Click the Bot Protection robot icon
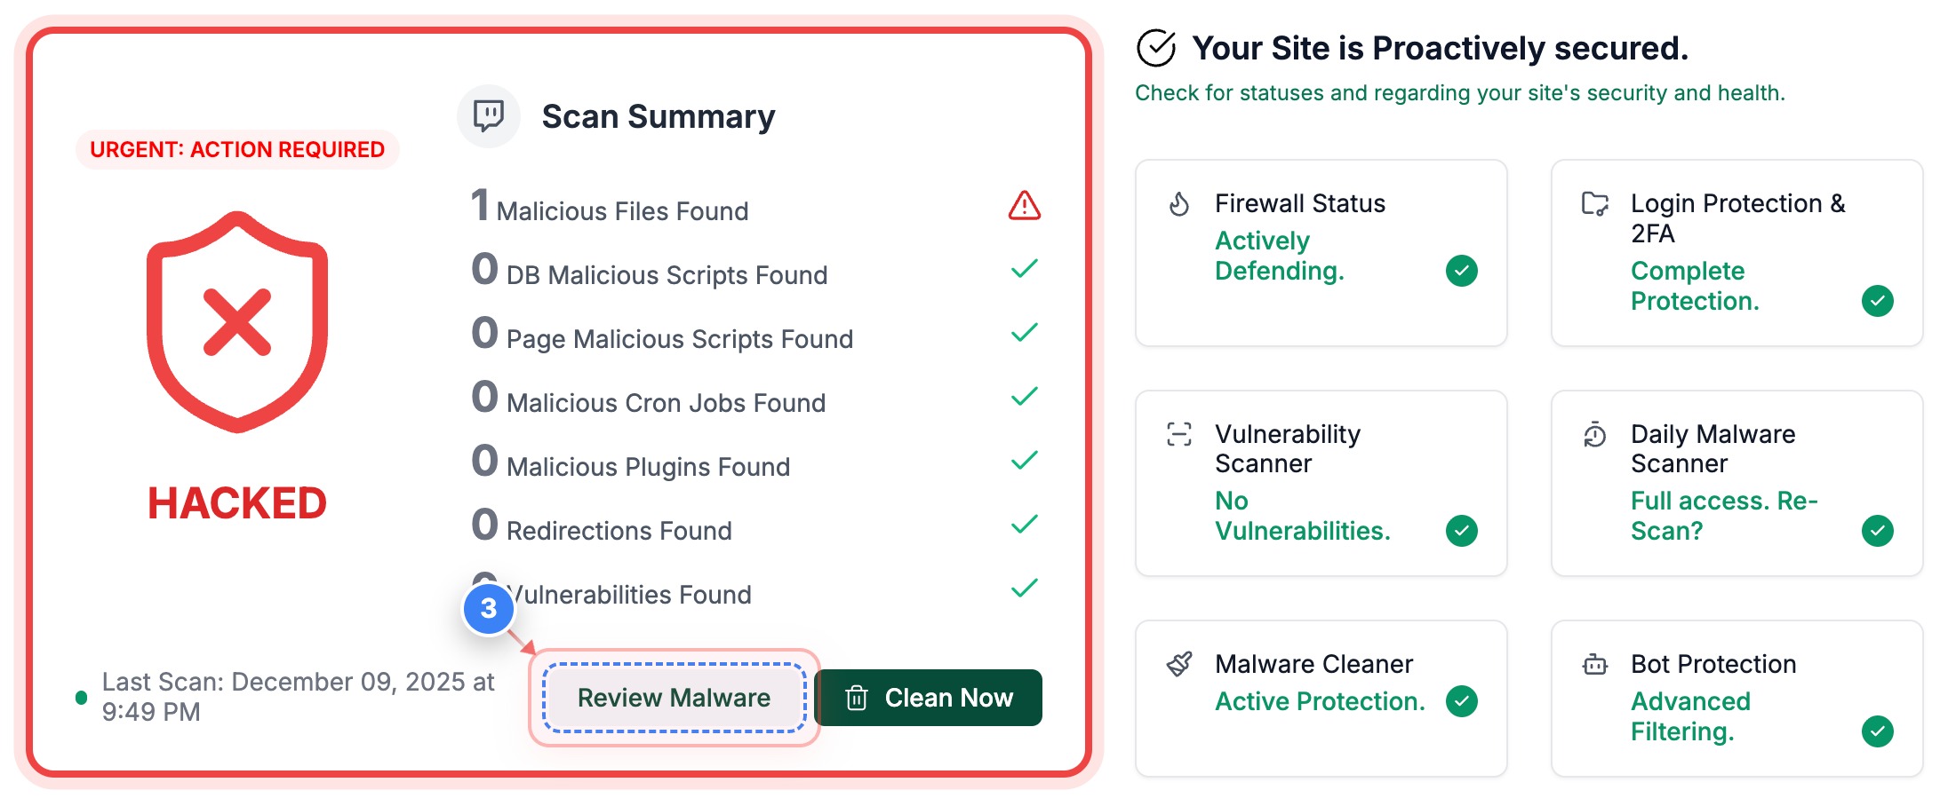 [1595, 664]
